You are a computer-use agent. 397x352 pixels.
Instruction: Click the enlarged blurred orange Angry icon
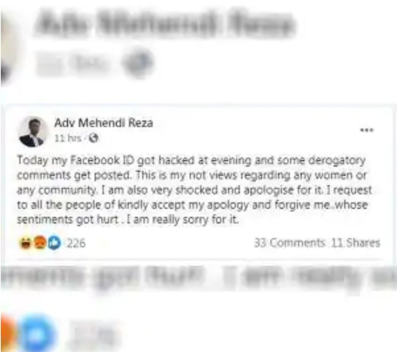point(8,333)
